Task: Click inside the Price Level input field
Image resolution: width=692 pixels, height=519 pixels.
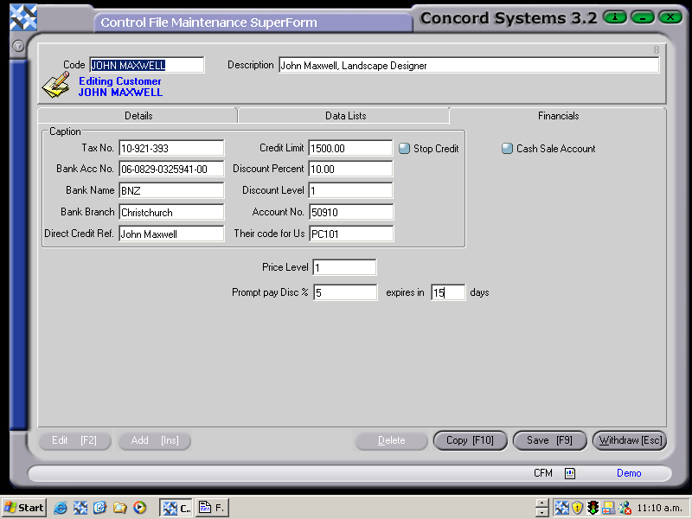Action: (344, 266)
